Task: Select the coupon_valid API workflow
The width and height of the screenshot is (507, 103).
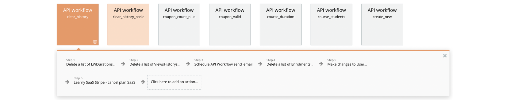Action: click(x=230, y=25)
